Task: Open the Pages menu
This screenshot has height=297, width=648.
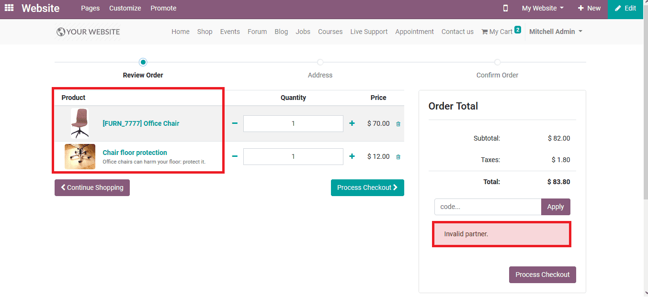Action: coord(91,8)
